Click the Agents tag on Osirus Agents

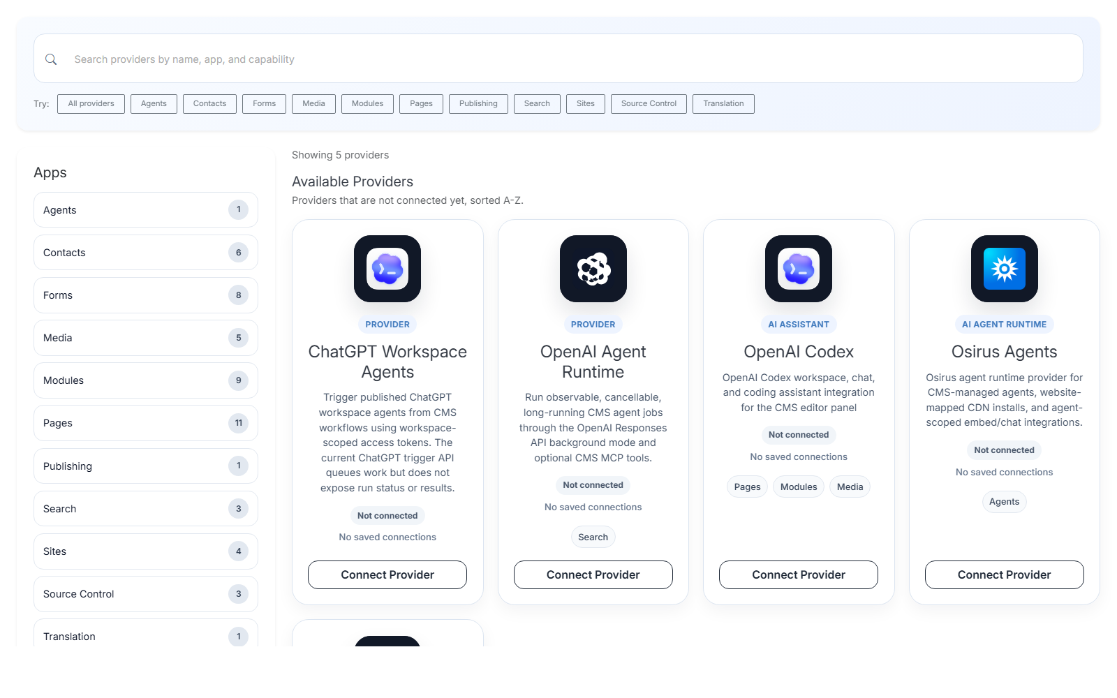point(1005,502)
